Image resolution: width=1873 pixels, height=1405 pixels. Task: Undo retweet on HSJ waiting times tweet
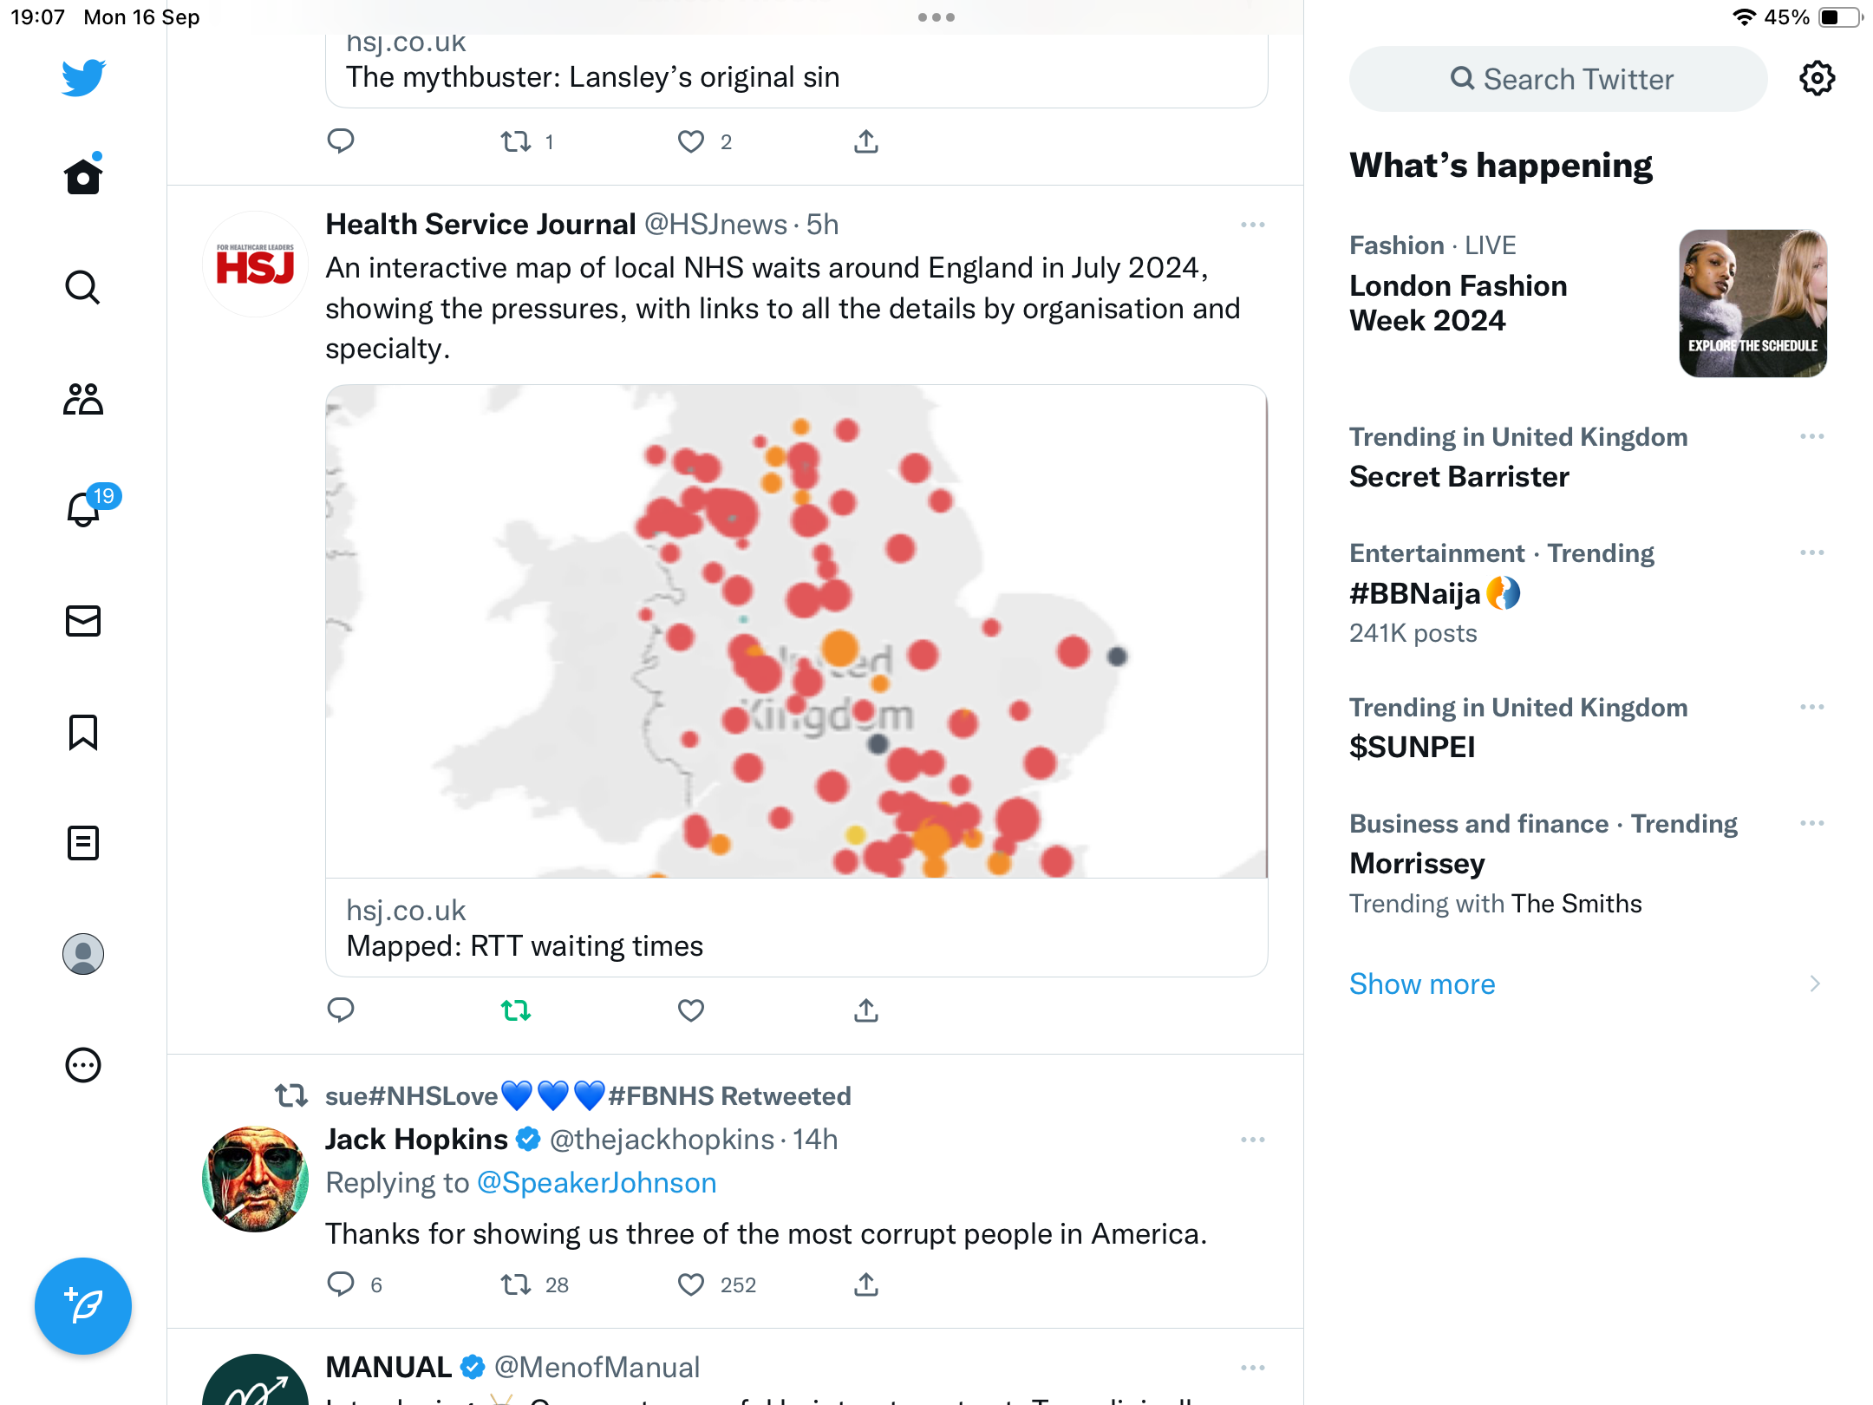click(516, 1010)
